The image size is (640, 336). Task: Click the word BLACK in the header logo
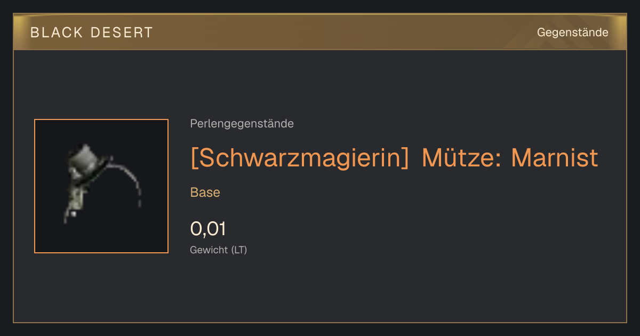point(57,33)
